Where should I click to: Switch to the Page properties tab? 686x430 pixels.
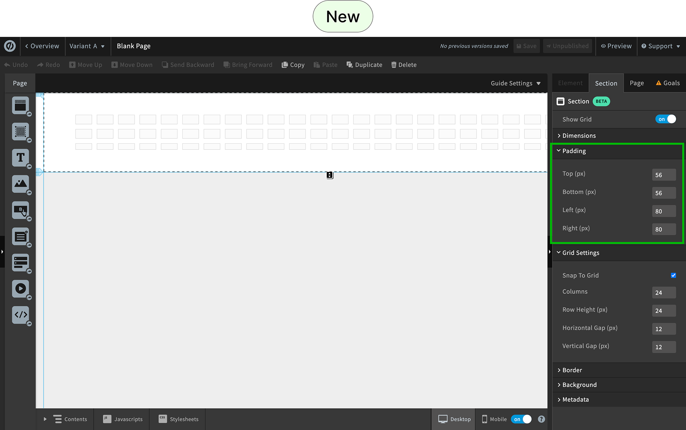click(637, 83)
